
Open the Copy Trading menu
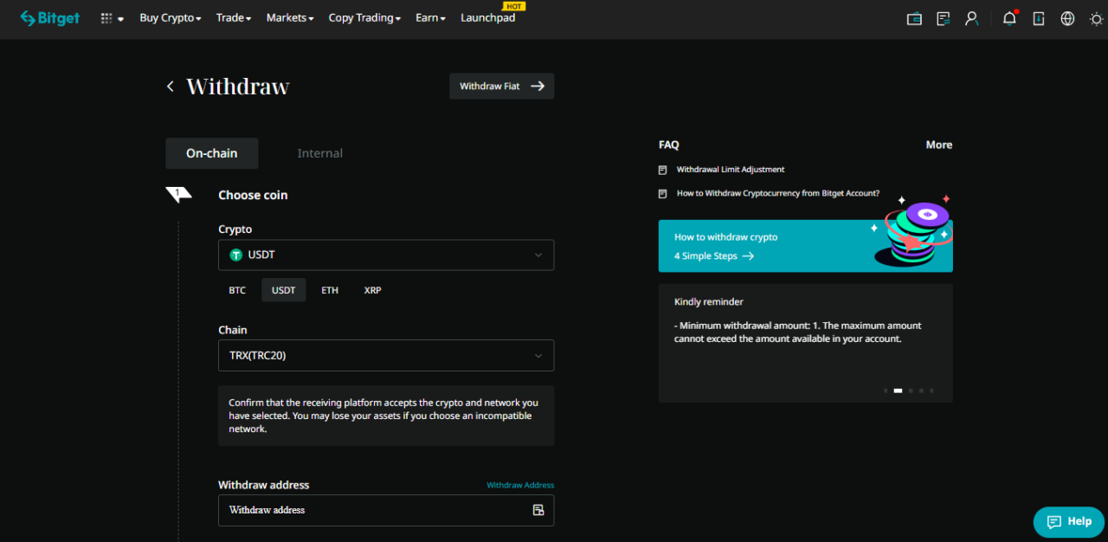click(x=364, y=18)
